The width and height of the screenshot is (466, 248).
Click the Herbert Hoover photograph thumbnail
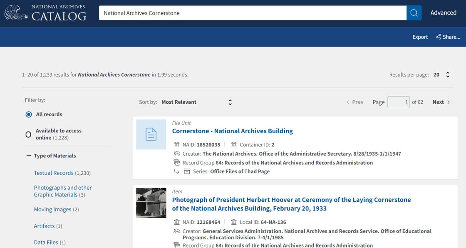point(151,203)
